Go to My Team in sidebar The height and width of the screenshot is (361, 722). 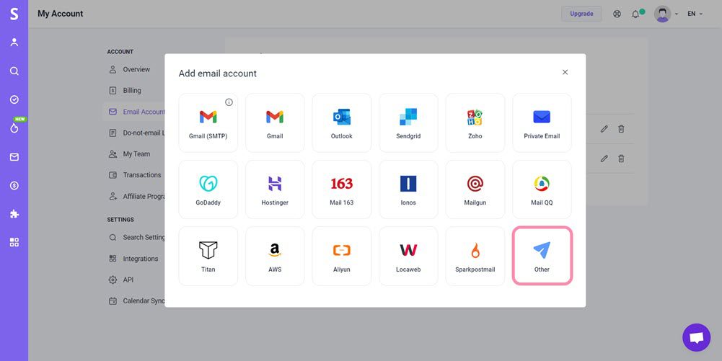coord(136,154)
